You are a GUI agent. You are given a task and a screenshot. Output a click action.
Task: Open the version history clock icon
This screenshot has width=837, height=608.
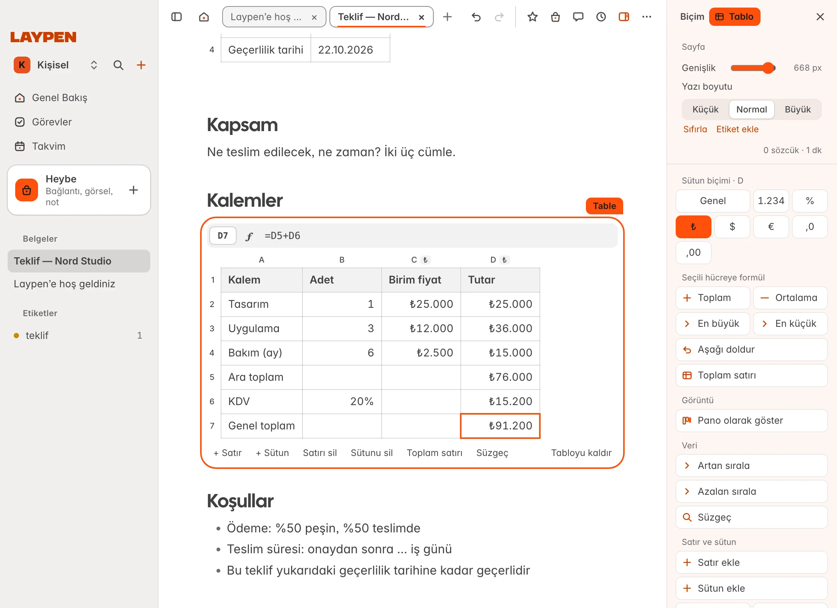(x=601, y=17)
